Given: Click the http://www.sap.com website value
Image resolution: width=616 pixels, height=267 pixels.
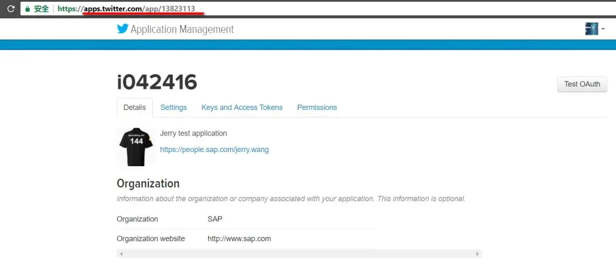Looking at the screenshot, I should point(239,239).
